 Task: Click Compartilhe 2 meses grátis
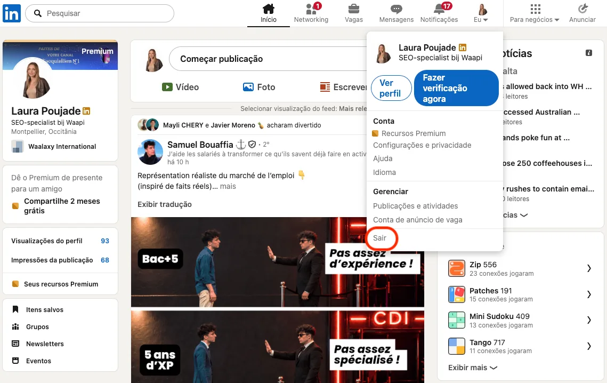coord(62,206)
